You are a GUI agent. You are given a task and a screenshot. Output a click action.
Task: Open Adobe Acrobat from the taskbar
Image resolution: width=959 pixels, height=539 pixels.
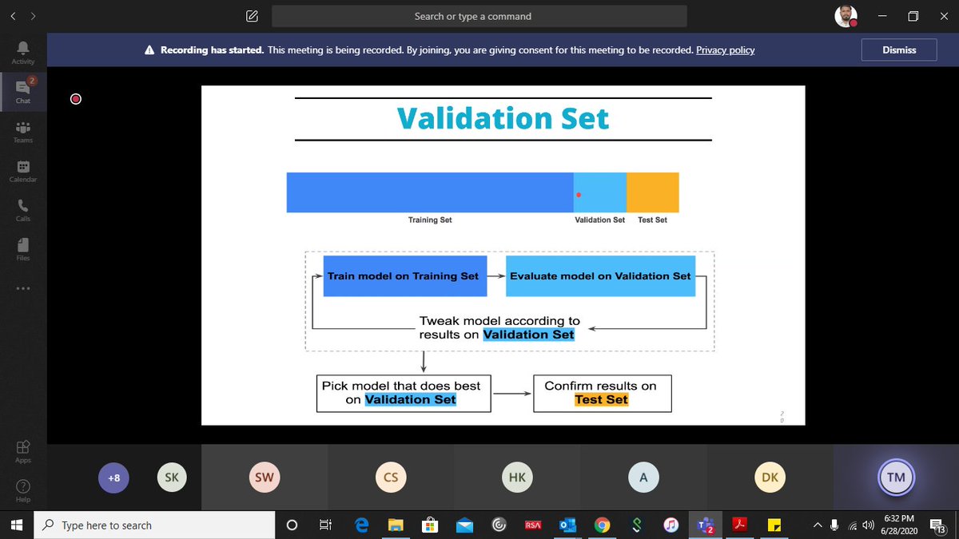(x=740, y=525)
